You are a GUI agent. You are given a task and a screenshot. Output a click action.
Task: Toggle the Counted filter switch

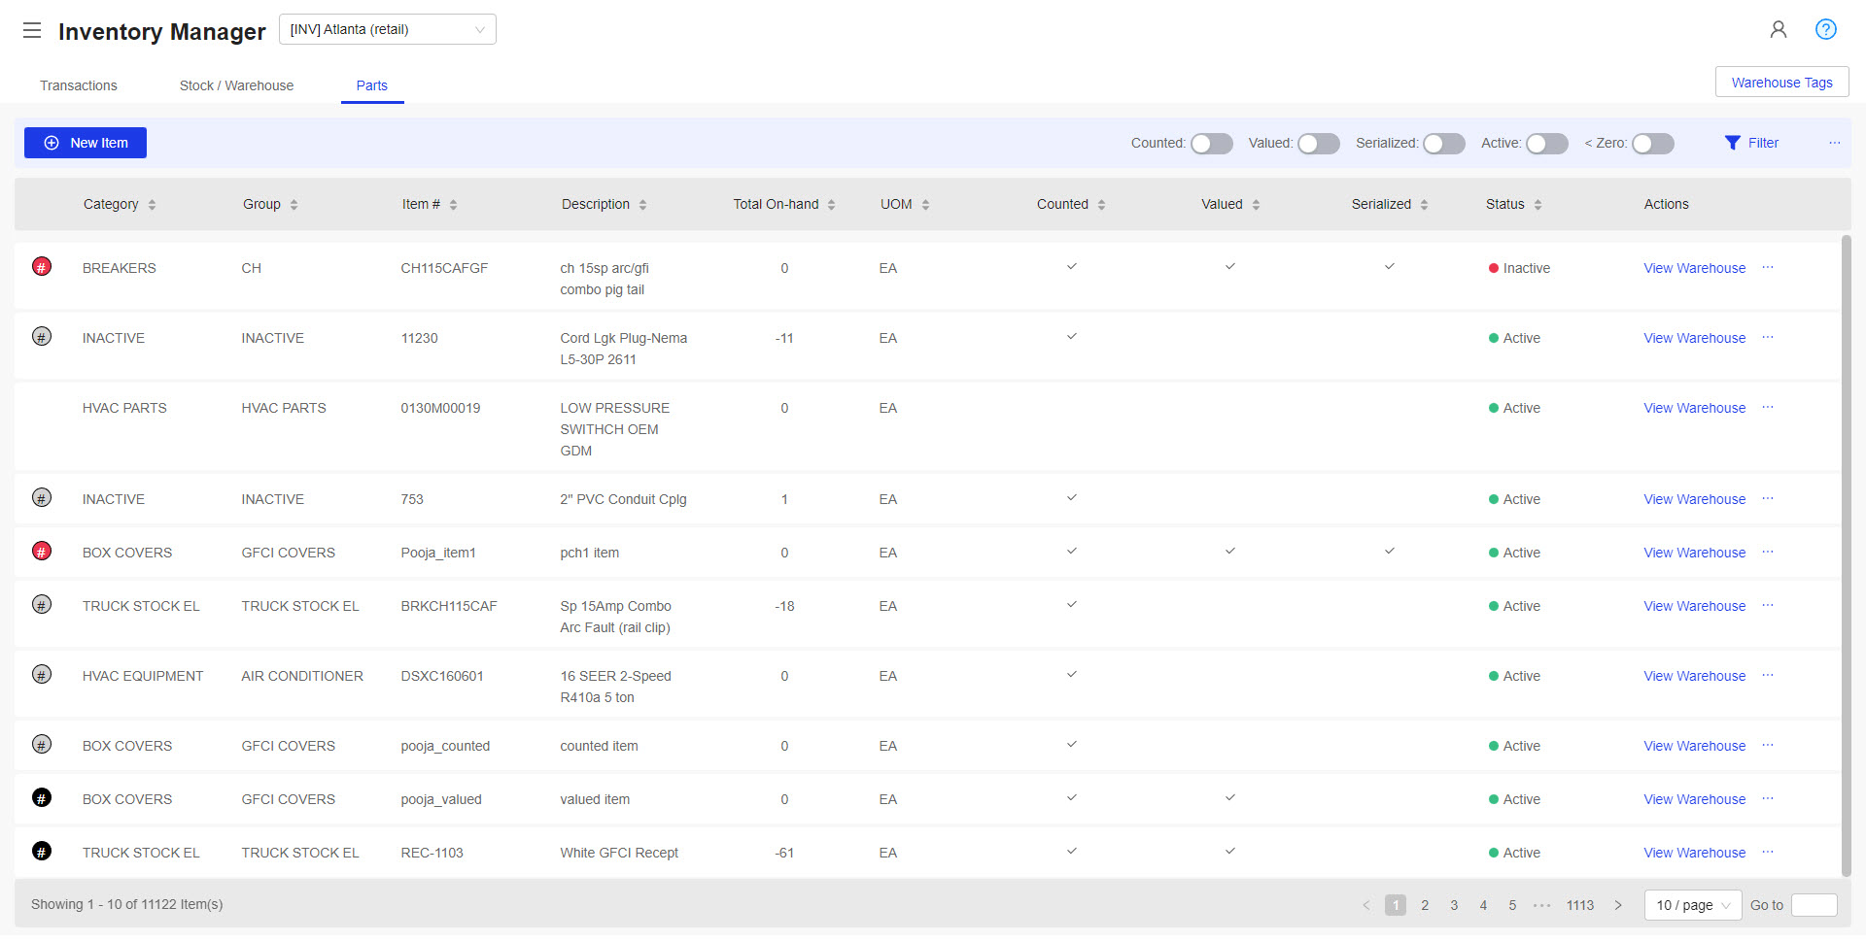click(1212, 144)
